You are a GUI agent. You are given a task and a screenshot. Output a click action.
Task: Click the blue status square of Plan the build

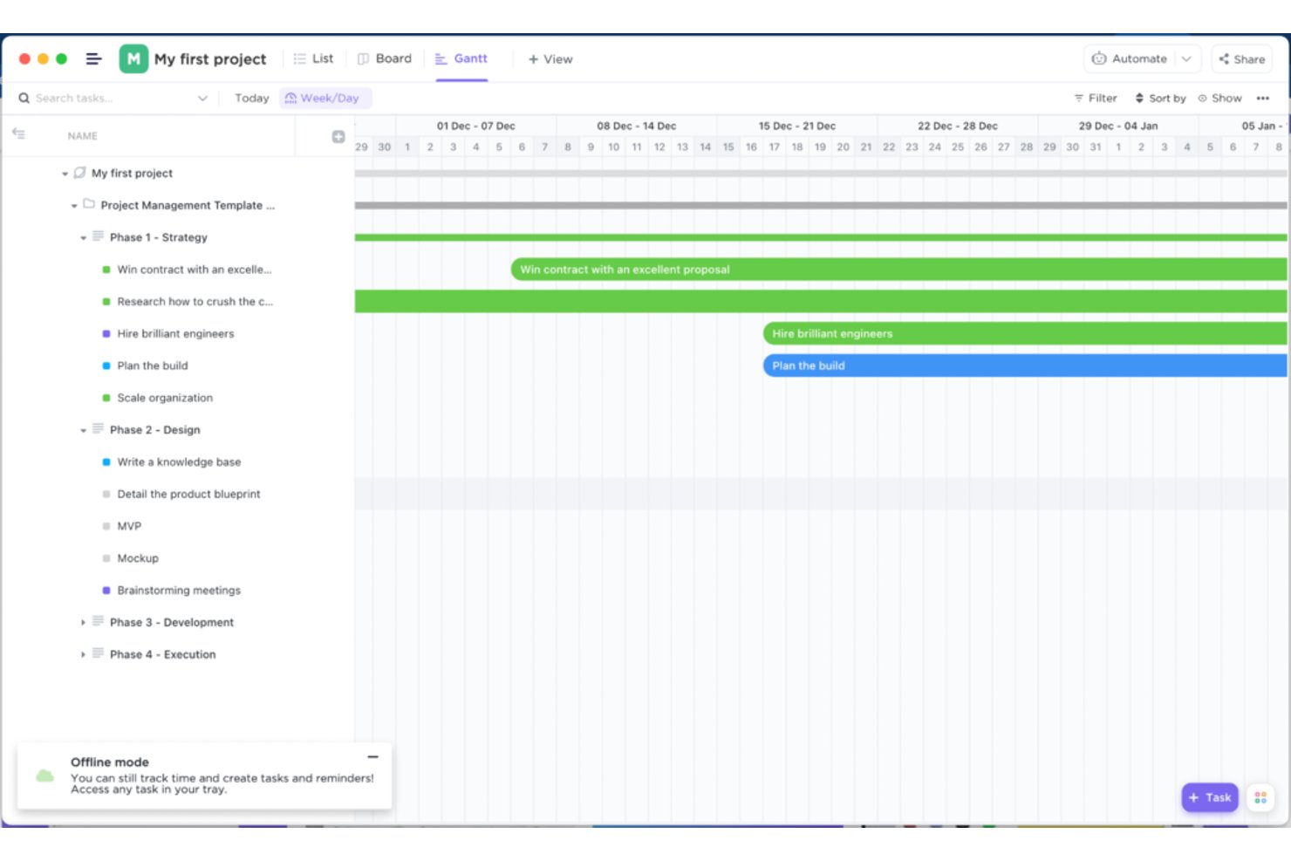106,366
